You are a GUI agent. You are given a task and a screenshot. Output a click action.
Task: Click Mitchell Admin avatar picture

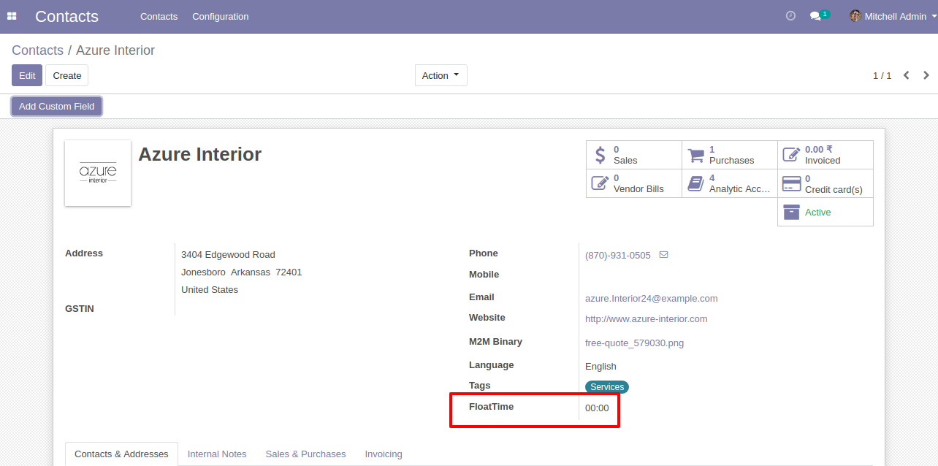855,16
